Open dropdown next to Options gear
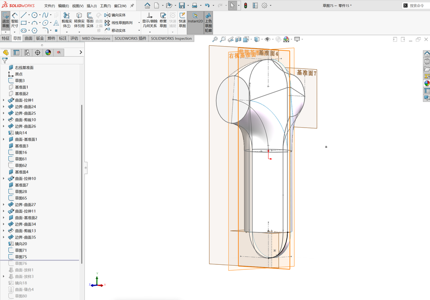 click(271, 5)
